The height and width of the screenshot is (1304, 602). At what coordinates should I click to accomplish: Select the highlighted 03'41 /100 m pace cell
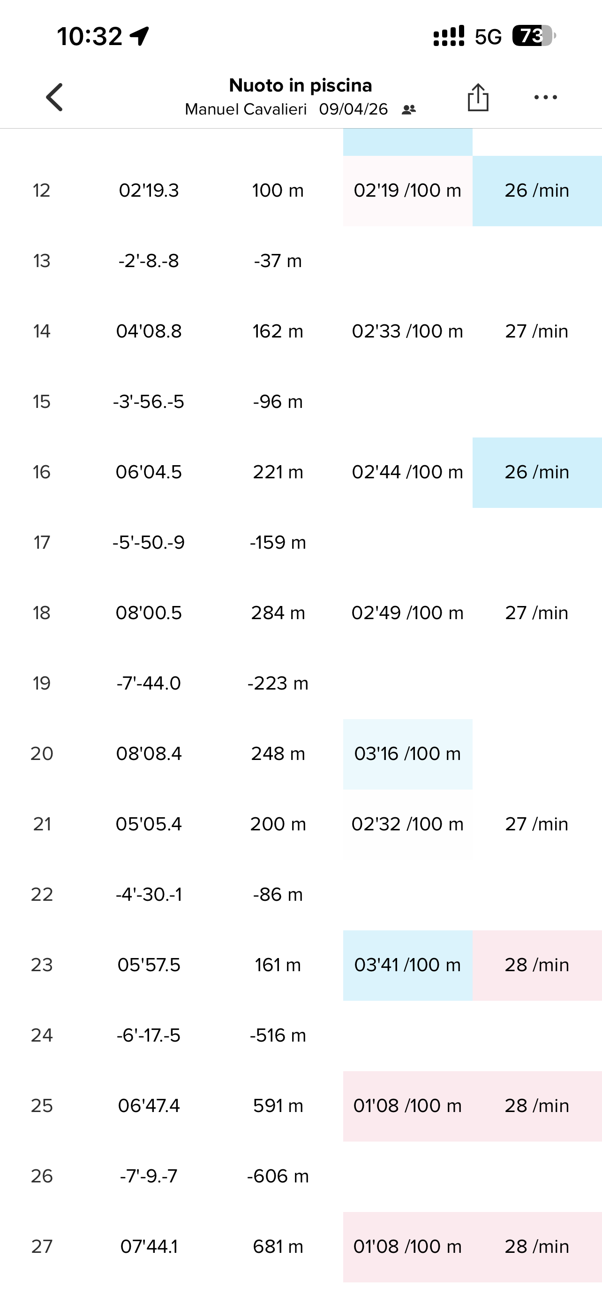pos(407,965)
